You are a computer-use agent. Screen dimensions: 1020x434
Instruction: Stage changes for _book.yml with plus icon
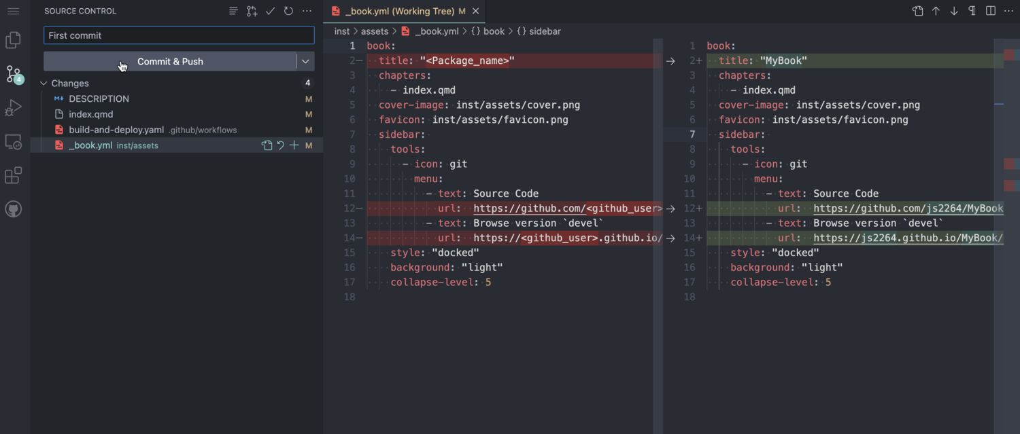click(x=294, y=145)
